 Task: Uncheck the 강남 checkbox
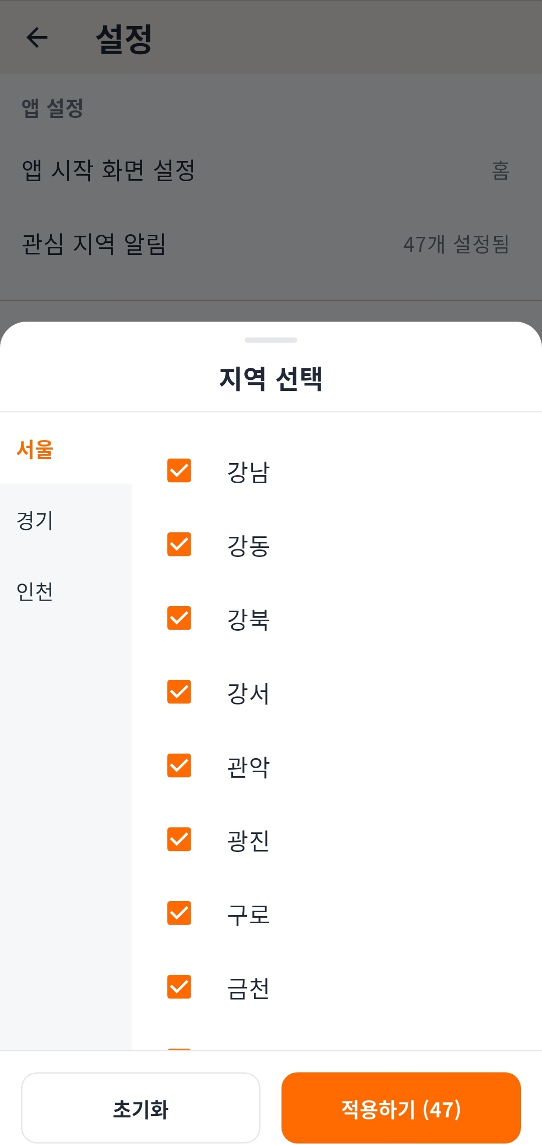(179, 471)
